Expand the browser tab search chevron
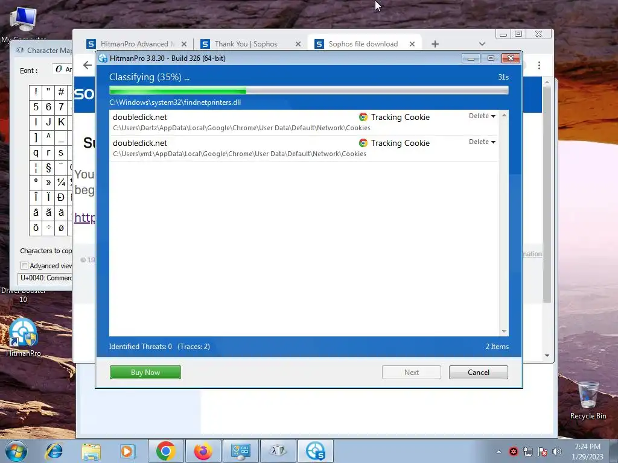Image resolution: width=618 pixels, height=463 pixels. [482, 43]
